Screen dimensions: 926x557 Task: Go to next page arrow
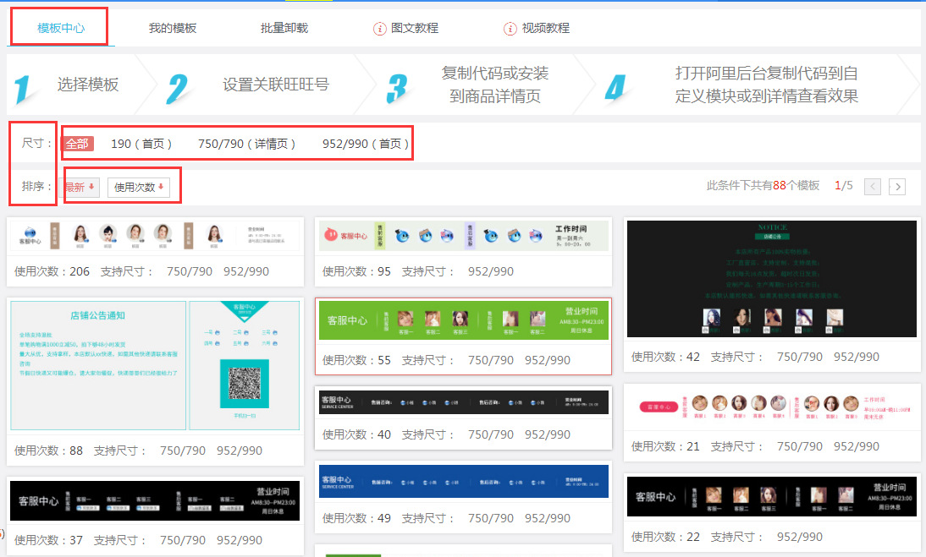[897, 186]
